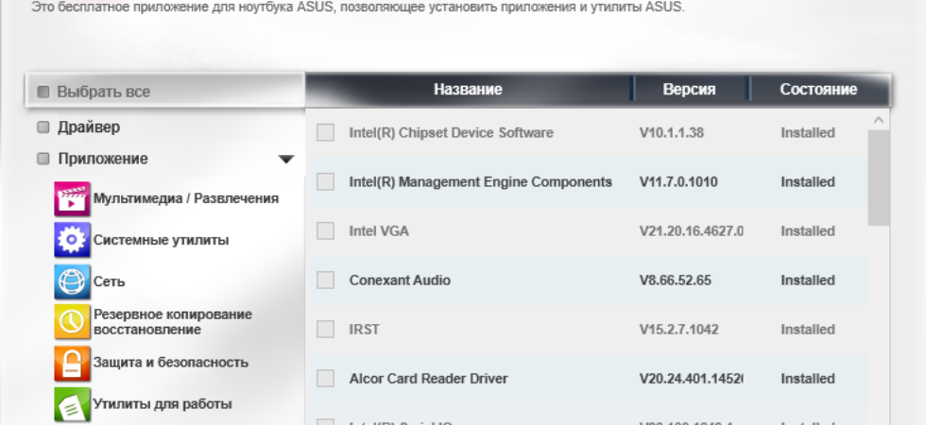Click the vertical scrollbar thumb
The image size is (926, 425).
pyautogui.click(x=879, y=178)
